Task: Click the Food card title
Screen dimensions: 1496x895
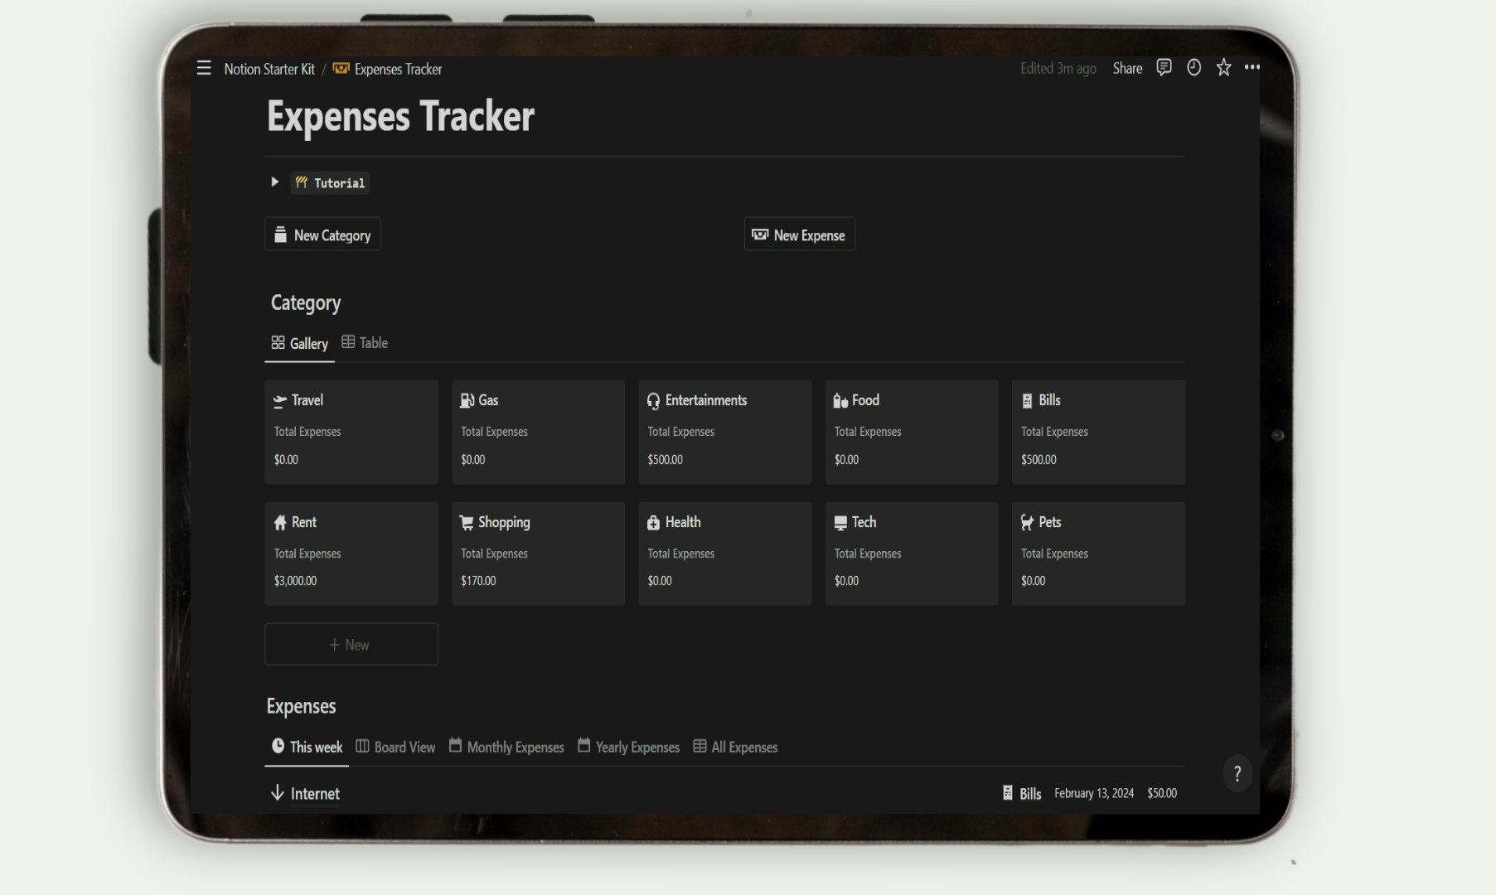Action: click(865, 400)
